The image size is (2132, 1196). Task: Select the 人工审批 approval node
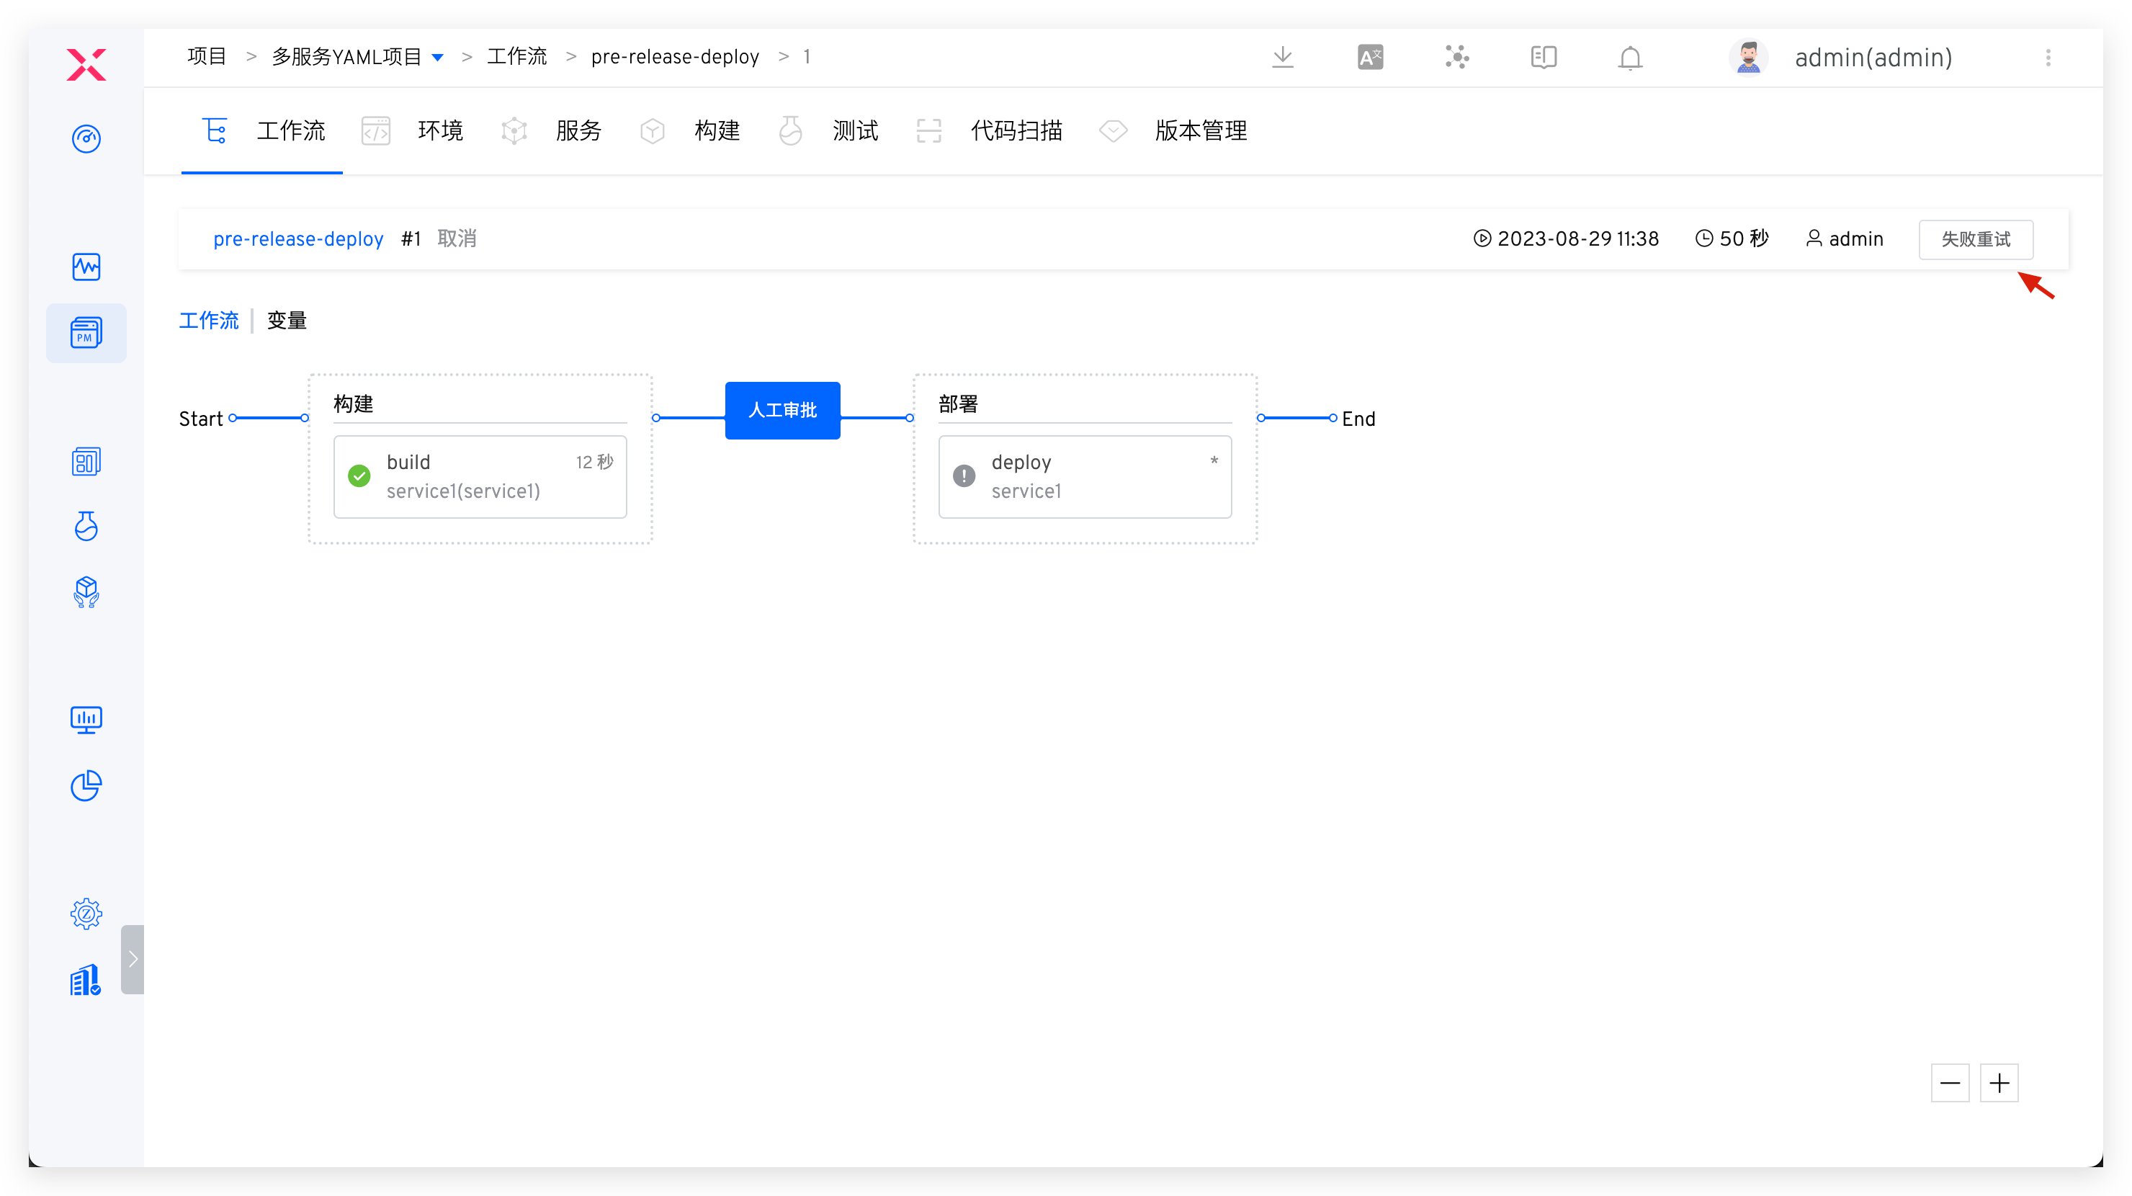pos(781,410)
